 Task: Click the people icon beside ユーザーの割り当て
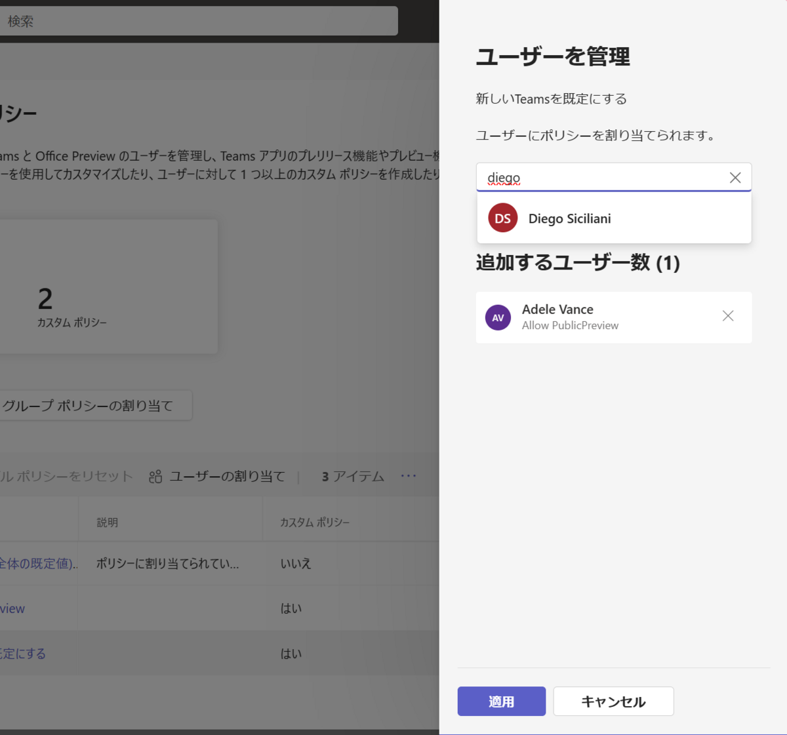pyautogui.click(x=155, y=477)
